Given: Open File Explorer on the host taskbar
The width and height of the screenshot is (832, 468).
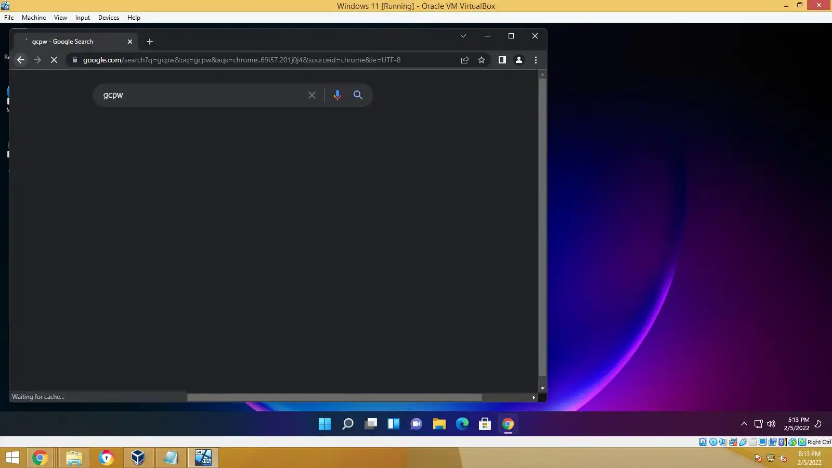Looking at the screenshot, I should [74, 458].
